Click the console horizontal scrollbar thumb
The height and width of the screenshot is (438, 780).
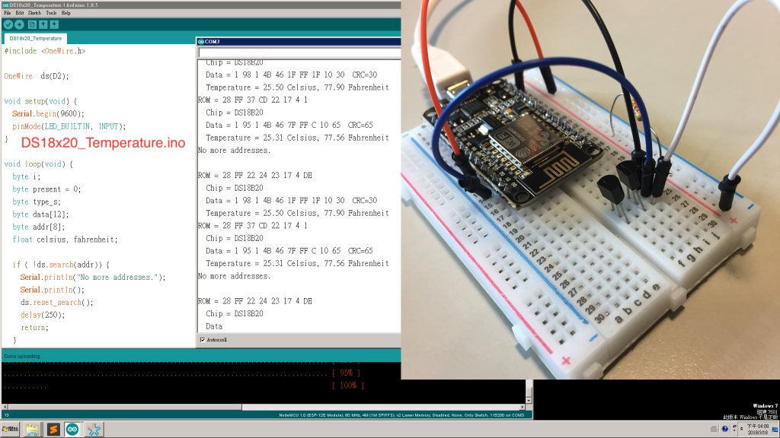(125, 407)
